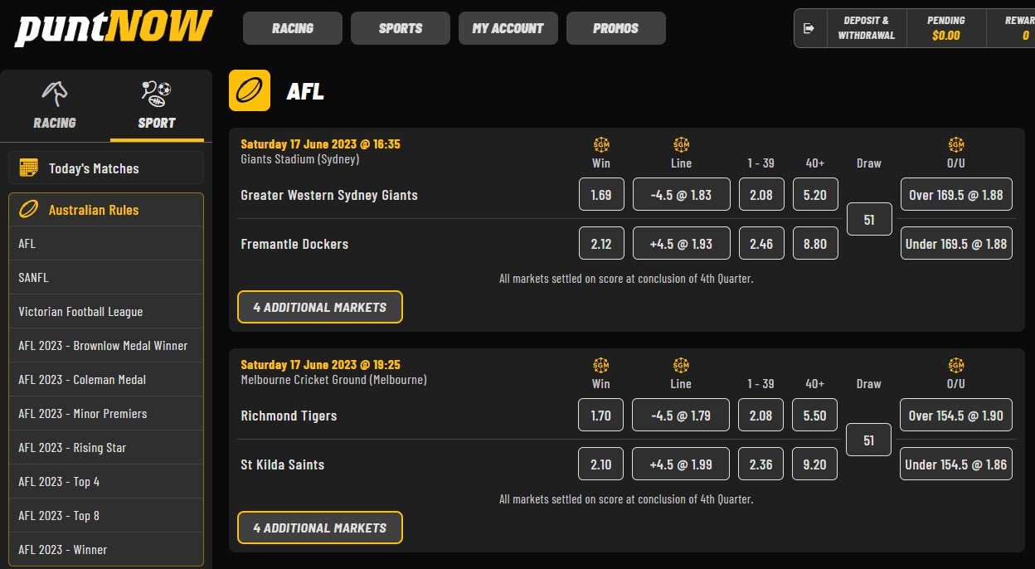Click SGM icon above O/U in Richmond match
The image size is (1035, 569).
tap(956, 365)
